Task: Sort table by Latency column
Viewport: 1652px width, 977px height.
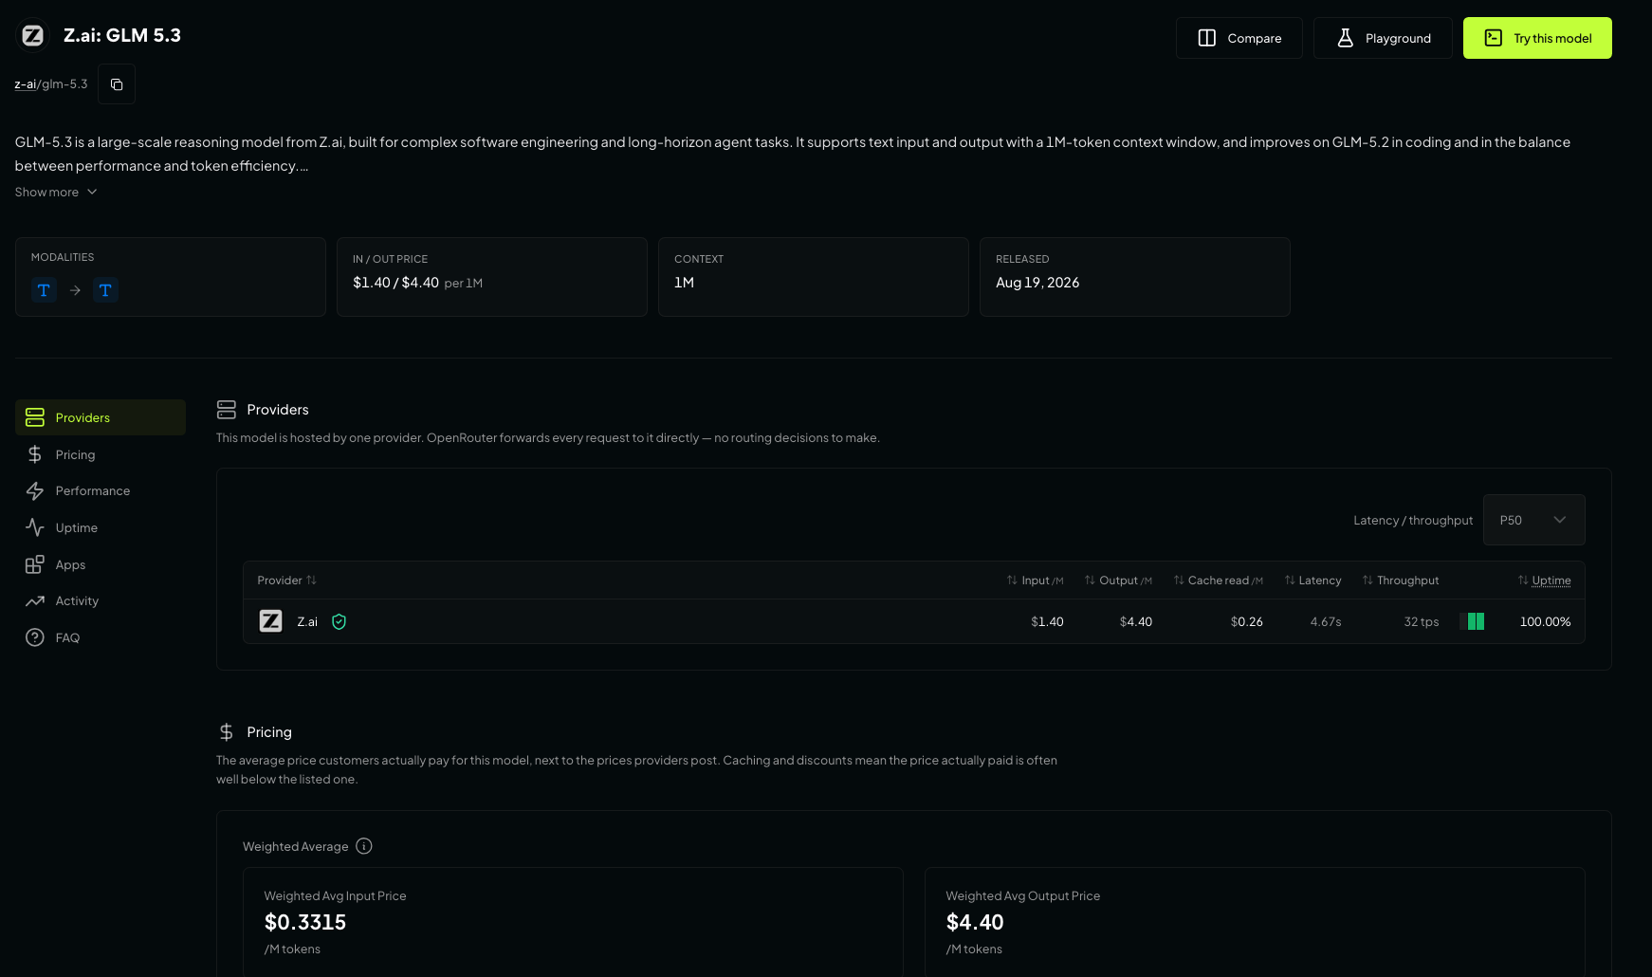Action: (x=1312, y=581)
